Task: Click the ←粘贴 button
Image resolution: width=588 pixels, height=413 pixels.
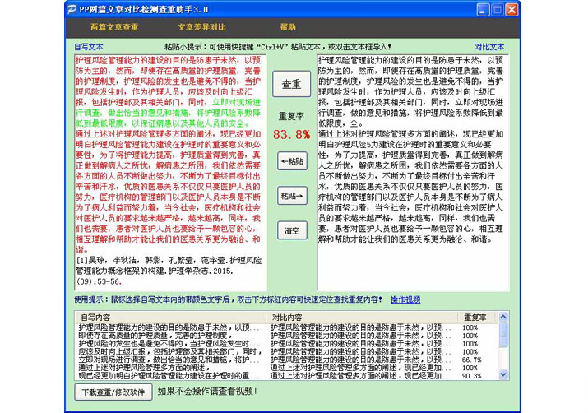Action: [292, 161]
